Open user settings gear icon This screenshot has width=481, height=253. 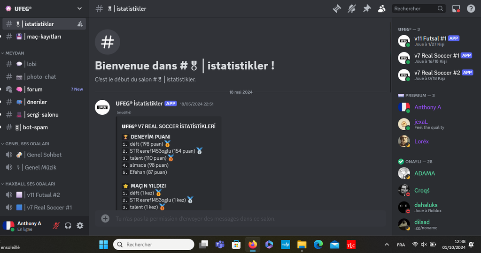point(80,226)
